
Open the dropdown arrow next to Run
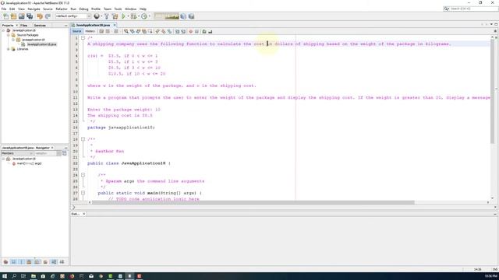pos(128,16)
